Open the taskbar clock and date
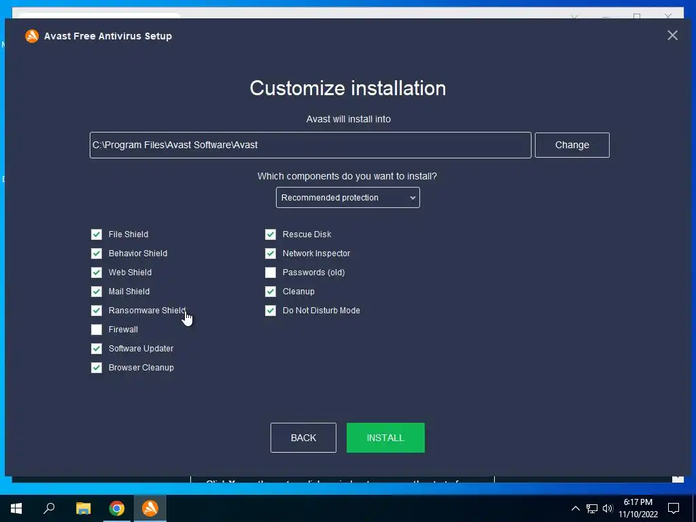 click(638, 508)
